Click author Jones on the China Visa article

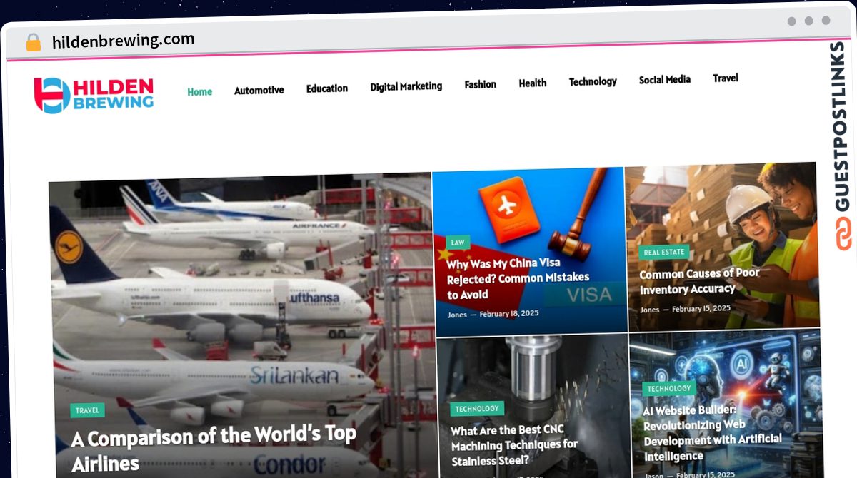(457, 315)
